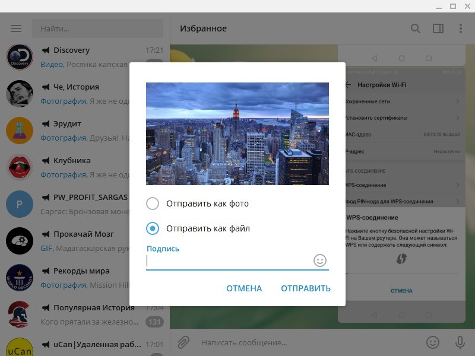Click 'Настройки Wi-Fi' text in chat image

click(x=382, y=85)
